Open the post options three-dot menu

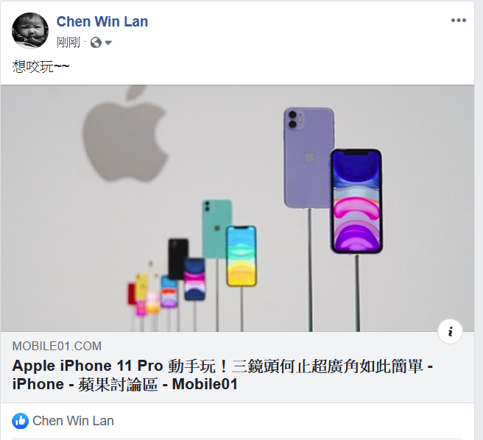click(x=459, y=21)
